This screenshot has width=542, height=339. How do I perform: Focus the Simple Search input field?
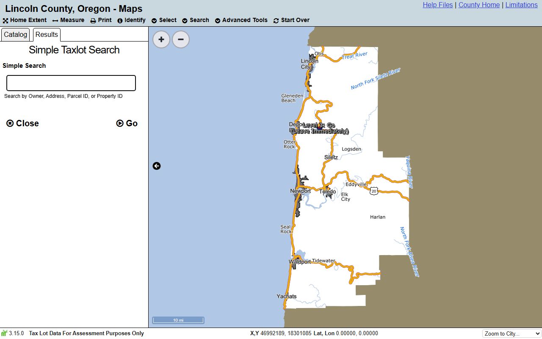click(71, 83)
